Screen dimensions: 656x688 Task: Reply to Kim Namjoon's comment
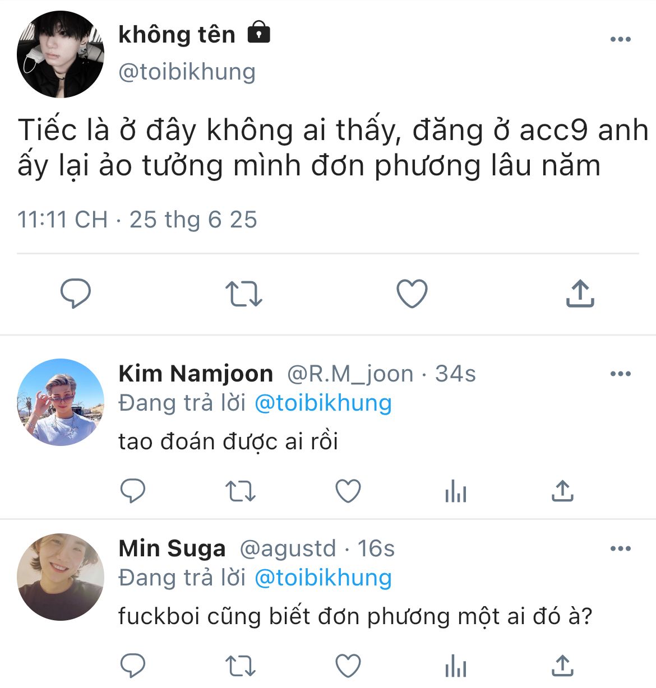133,491
